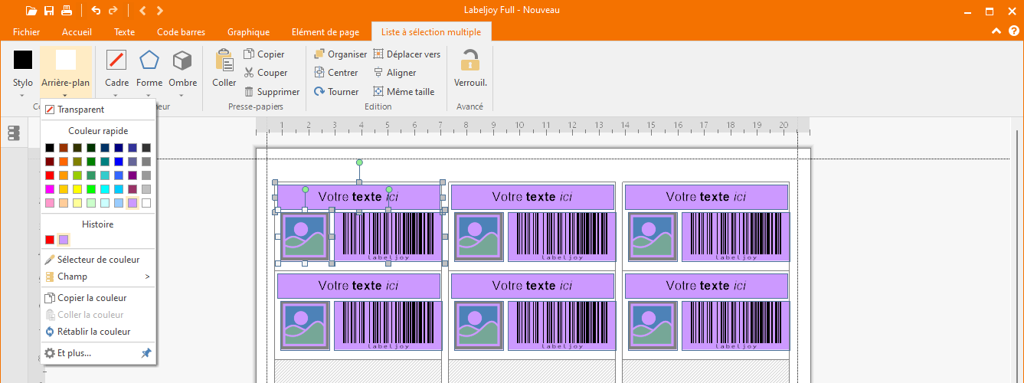The image size is (1024, 383).
Task: Pick the black quick color swatch
Action: 50,148
